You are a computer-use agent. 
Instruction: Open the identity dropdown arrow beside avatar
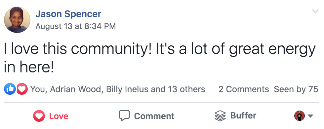[x=310, y=116]
